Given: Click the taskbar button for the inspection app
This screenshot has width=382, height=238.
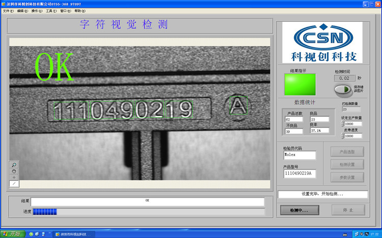Looking at the screenshot, I should 71,234.
